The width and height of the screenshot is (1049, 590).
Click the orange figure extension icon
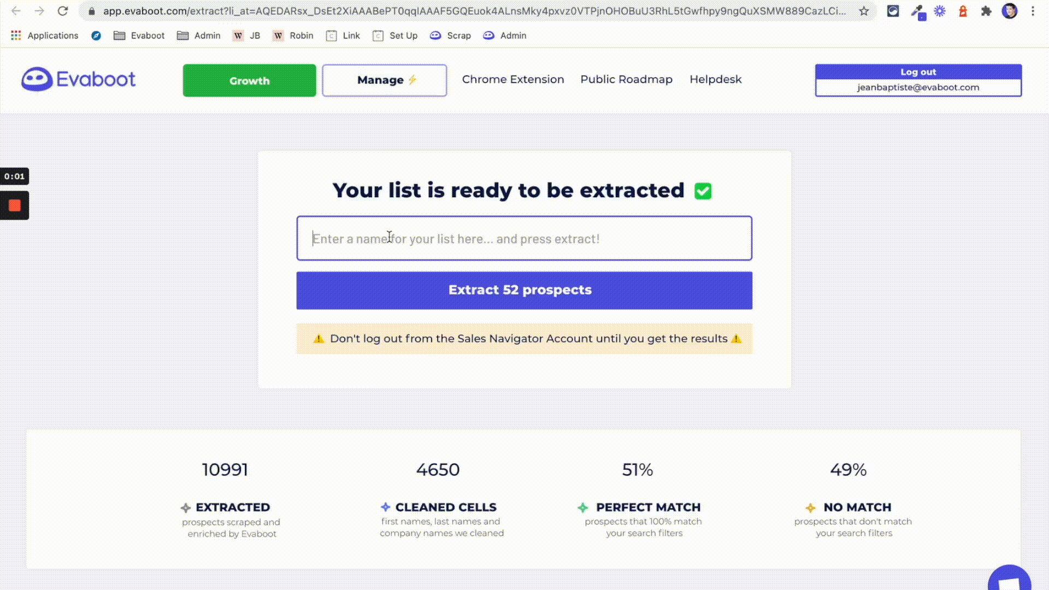[x=963, y=11]
